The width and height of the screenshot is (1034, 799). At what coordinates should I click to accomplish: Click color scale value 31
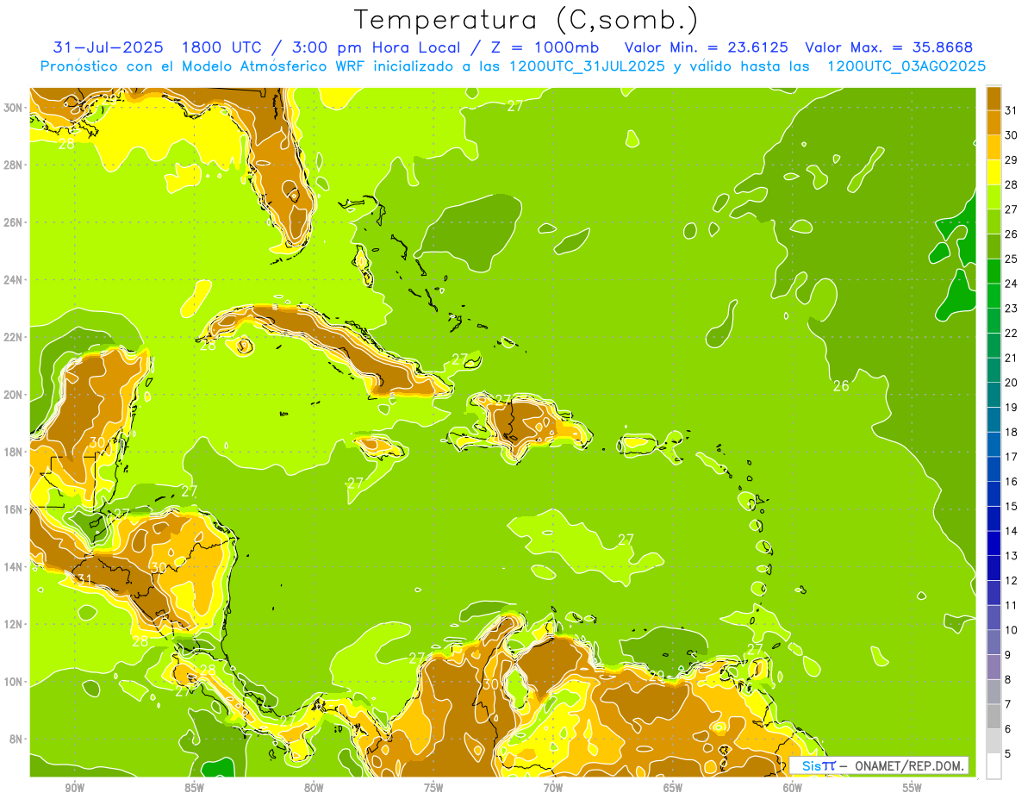click(1012, 110)
